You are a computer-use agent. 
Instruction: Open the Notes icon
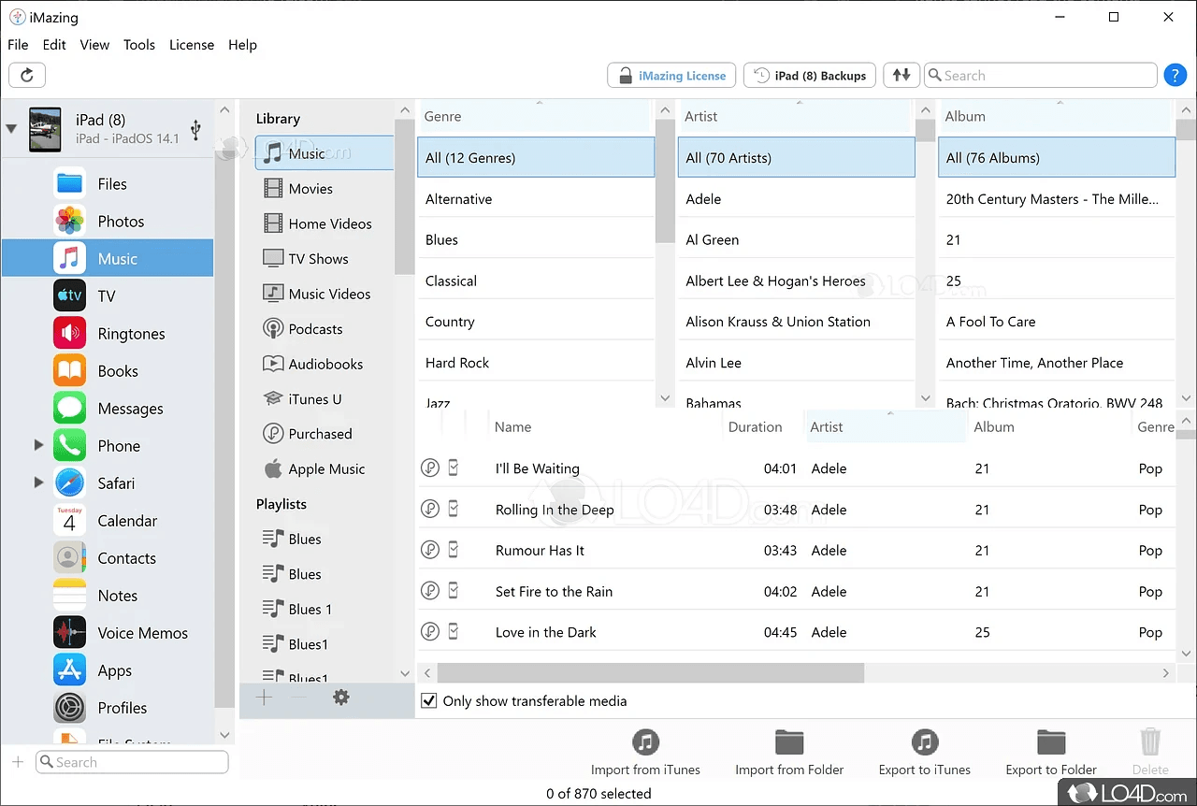69,596
